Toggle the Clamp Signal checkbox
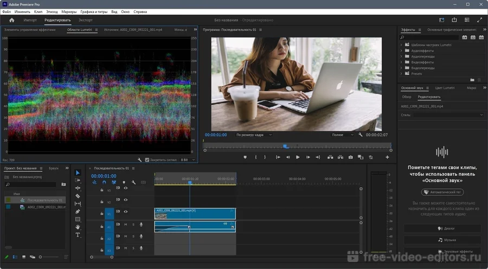488x269 pixels. (147, 159)
